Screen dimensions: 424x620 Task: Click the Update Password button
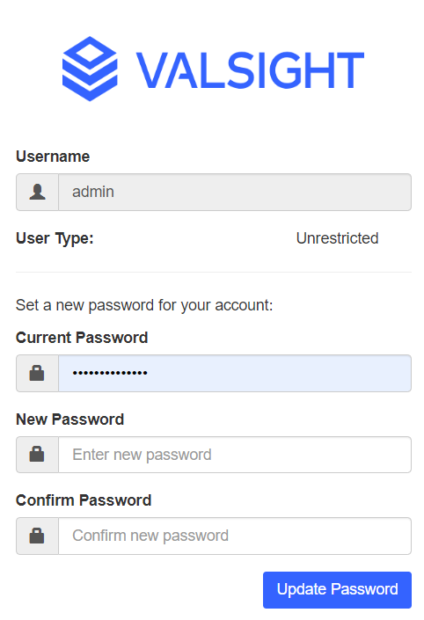tap(337, 589)
